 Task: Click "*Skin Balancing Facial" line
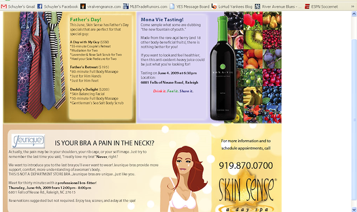(x=87, y=94)
